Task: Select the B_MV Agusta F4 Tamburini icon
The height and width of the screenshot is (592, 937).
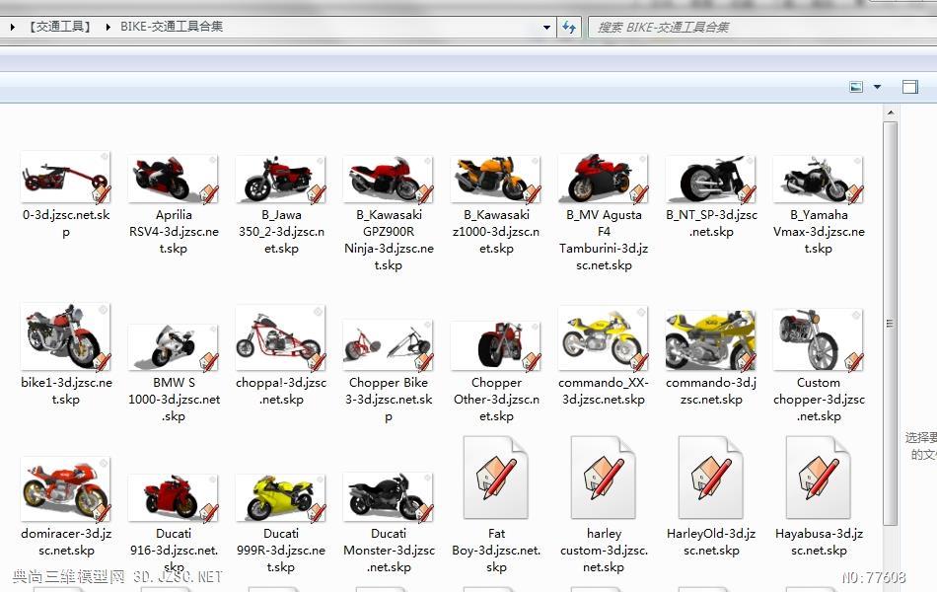Action: click(x=604, y=178)
